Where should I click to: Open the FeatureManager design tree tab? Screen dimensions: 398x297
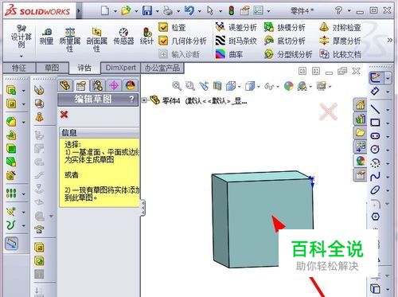[x=65, y=85]
